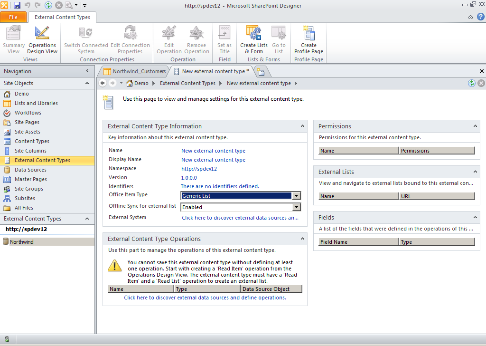The width and height of the screenshot is (486, 346).
Task: Minimize the ribbon with the caret icon
Action: click(470, 17)
